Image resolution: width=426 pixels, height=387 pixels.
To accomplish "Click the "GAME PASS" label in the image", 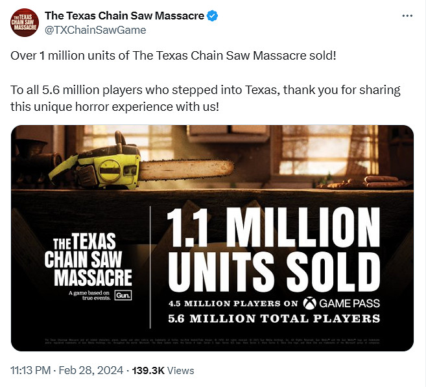I will (x=349, y=303).
